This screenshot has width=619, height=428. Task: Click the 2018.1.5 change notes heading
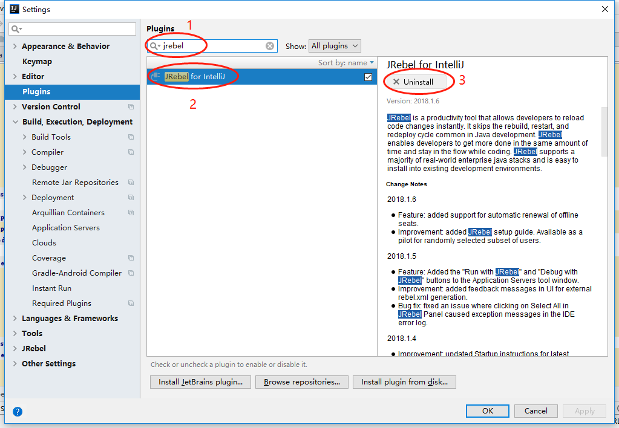pyautogui.click(x=402, y=256)
